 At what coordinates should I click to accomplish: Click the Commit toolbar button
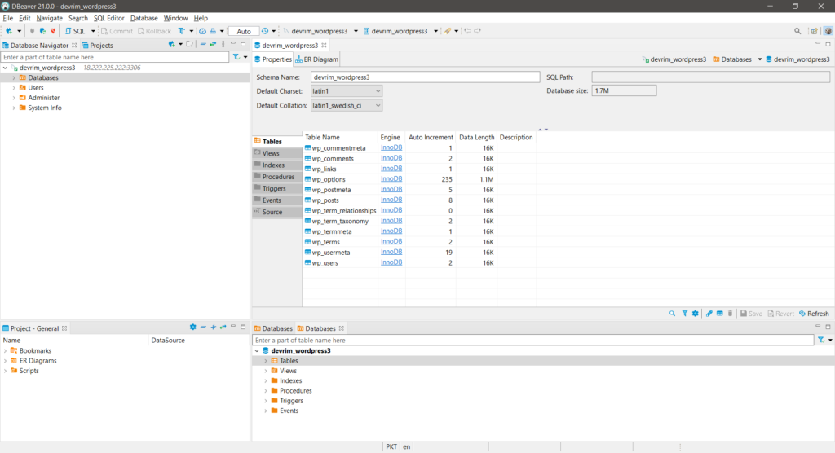[117, 31]
